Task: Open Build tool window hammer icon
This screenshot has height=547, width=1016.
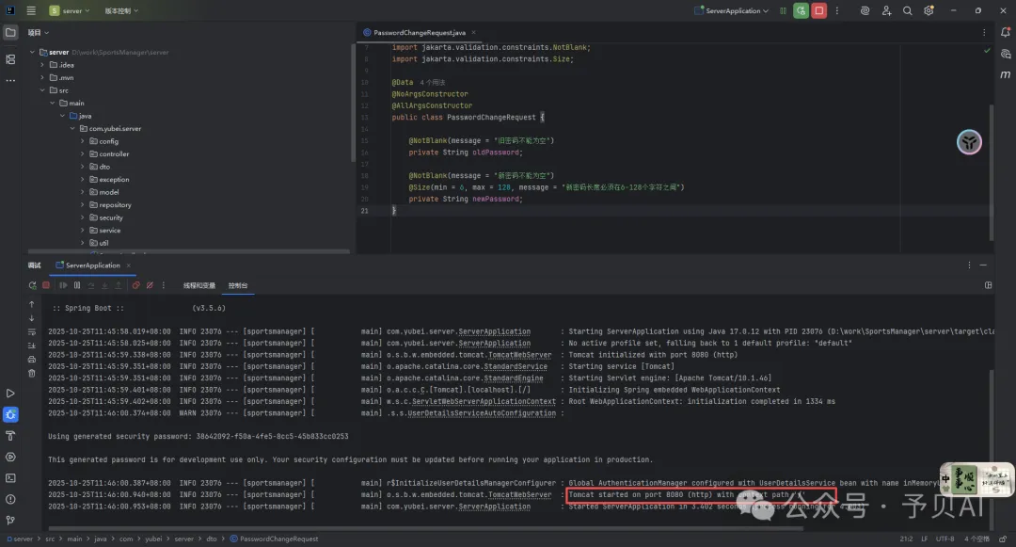Action: click(10, 436)
